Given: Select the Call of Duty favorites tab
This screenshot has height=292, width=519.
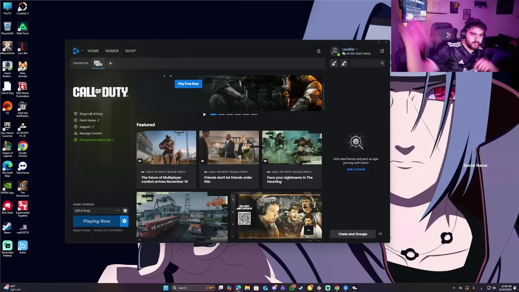Looking at the screenshot, I should click(x=98, y=63).
